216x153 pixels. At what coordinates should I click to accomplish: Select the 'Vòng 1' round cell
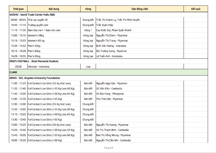(88, 30)
